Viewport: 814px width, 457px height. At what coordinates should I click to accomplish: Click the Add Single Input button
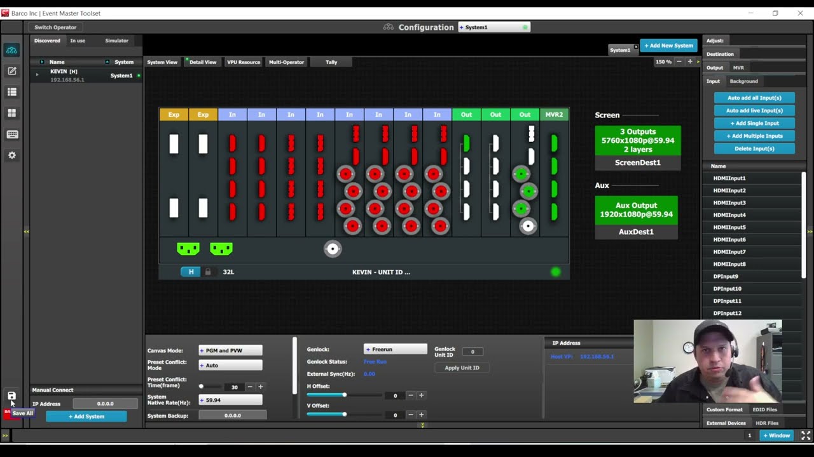coord(754,123)
